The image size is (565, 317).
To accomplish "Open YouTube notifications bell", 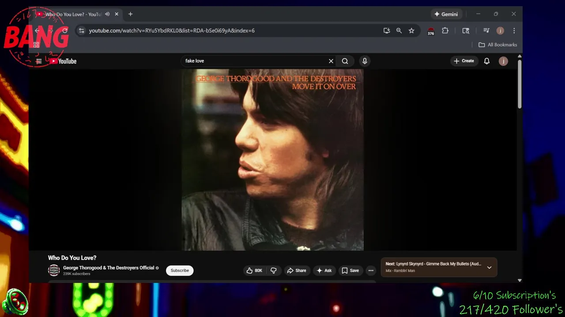I will tap(486, 61).
